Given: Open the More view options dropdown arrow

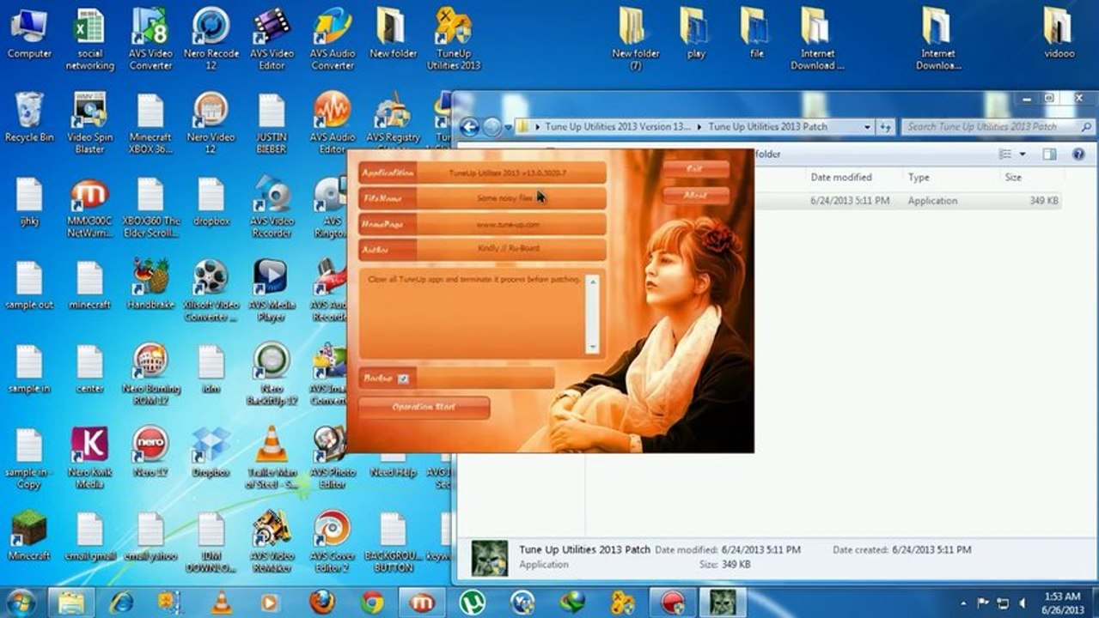Looking at the screenshot, I should (1023, 154).
